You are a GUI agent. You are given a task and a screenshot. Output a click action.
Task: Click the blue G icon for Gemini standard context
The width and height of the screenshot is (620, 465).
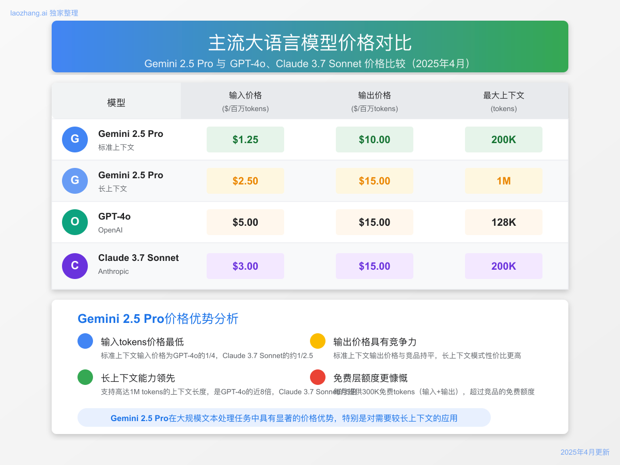point(75,139)
